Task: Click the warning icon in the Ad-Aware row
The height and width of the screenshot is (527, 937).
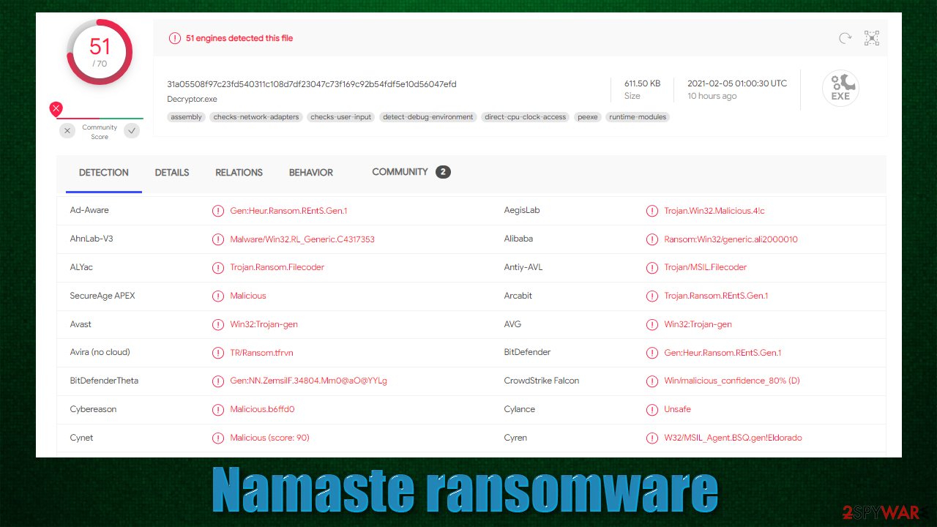Action: point(217,211)
